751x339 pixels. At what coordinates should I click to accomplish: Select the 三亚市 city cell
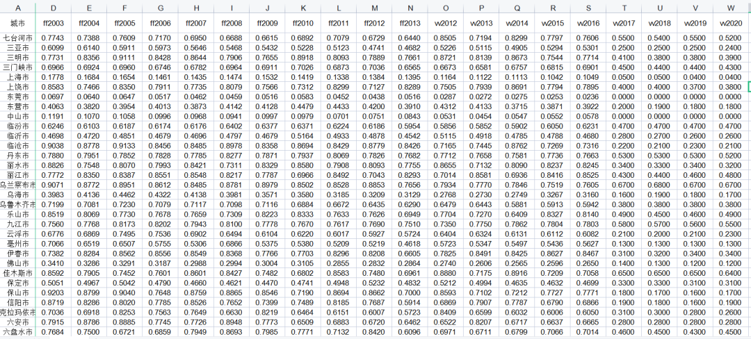pos(17,47)
